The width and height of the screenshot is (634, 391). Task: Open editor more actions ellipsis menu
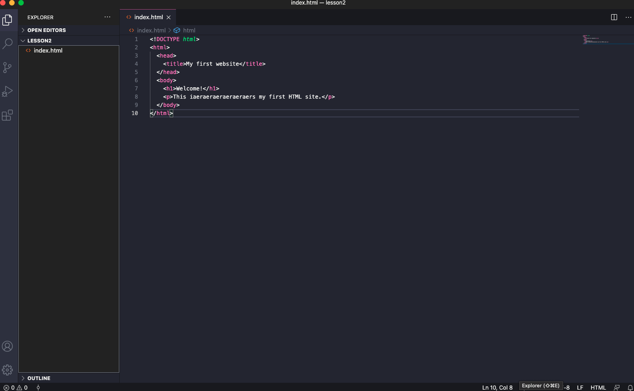(x=628, y=17)
